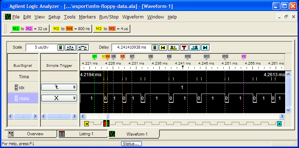Viewport: 299px width, 148px height.
Task: Go to end of data (cyan icon)
Action: 205,48
